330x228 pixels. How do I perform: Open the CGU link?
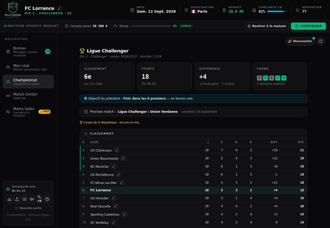(28, 219)
